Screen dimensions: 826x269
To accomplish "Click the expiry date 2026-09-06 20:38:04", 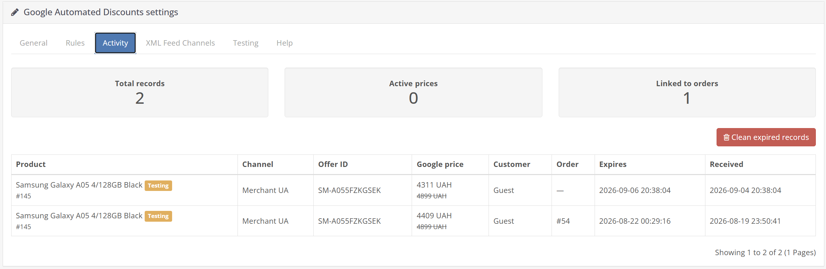I will (x=635, y=190).
